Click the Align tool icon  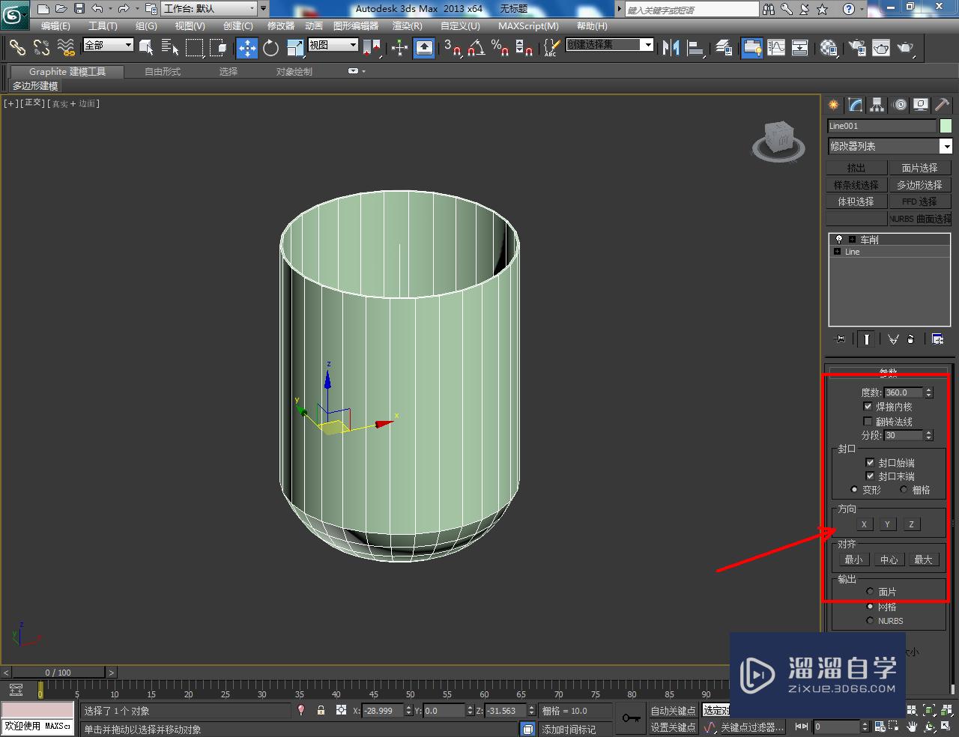pyautogui.click(x=695, y=48)
